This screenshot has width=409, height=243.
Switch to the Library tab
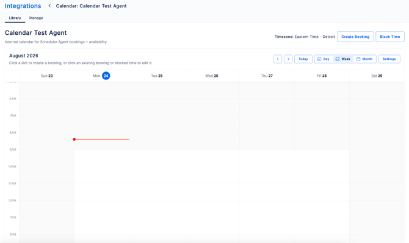(15, 18)
